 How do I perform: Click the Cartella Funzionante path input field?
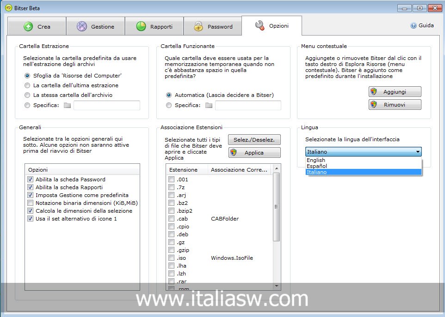tap(248, 105)
